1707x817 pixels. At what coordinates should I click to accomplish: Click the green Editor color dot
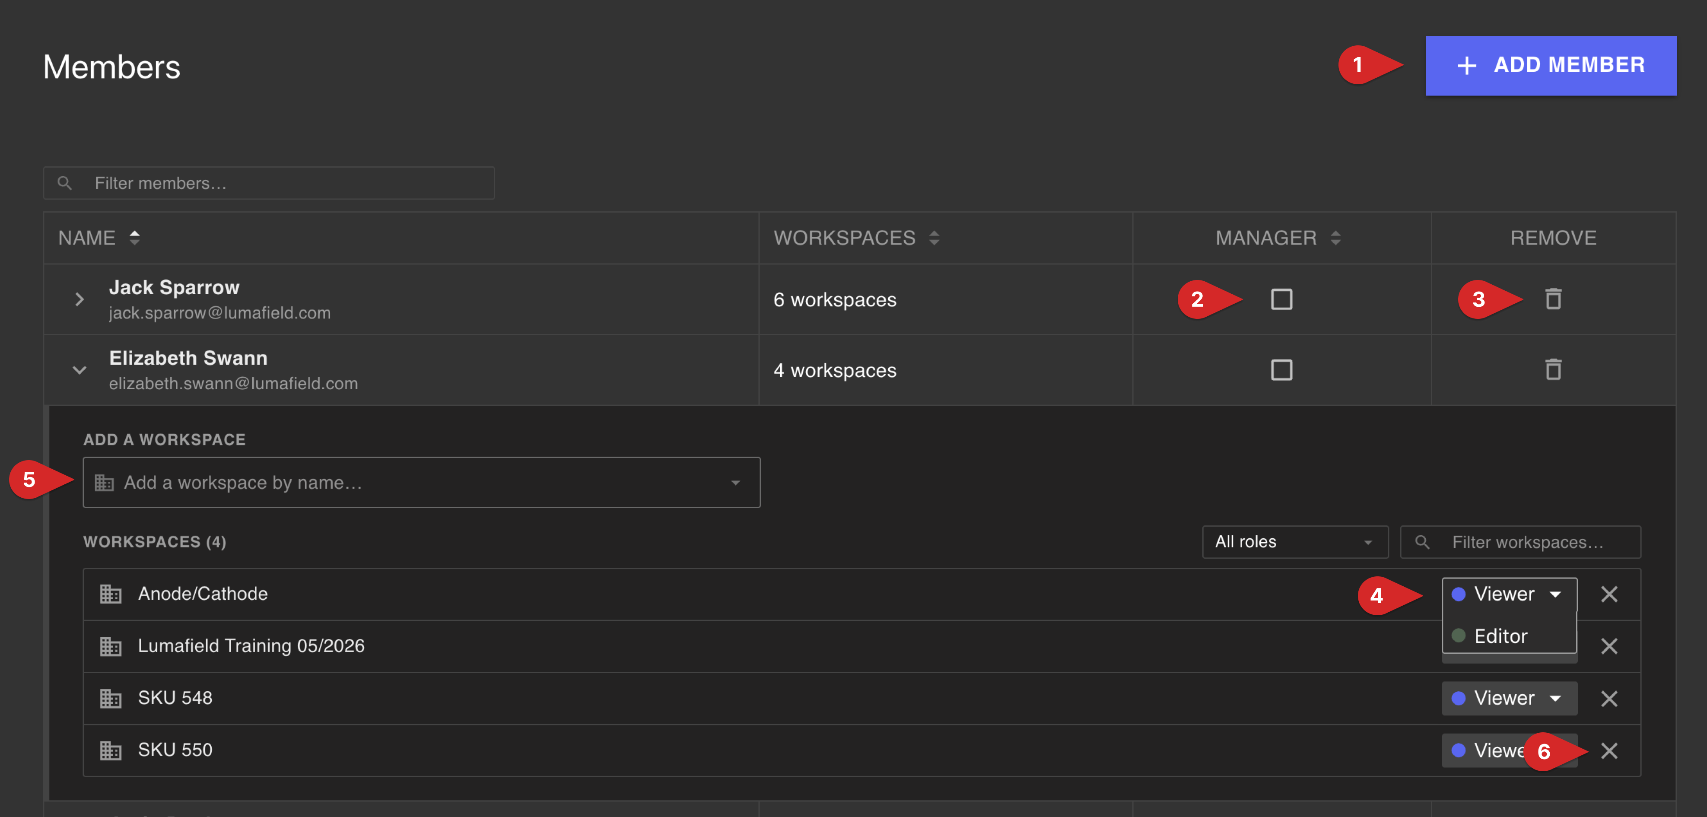[x=1459, y=636]
